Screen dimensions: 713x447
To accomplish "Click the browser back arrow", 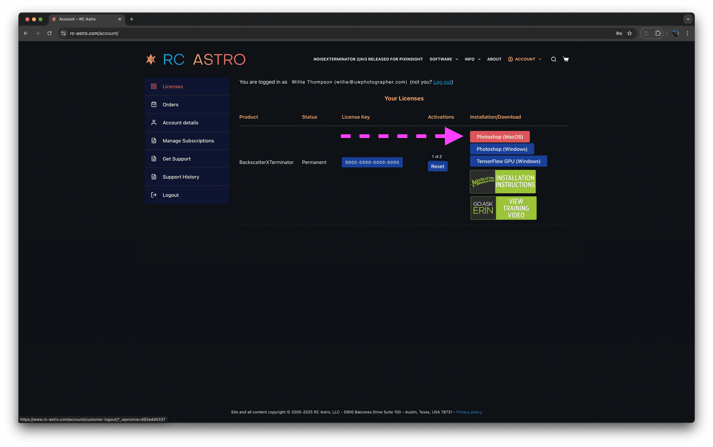I will coord(26,33).
